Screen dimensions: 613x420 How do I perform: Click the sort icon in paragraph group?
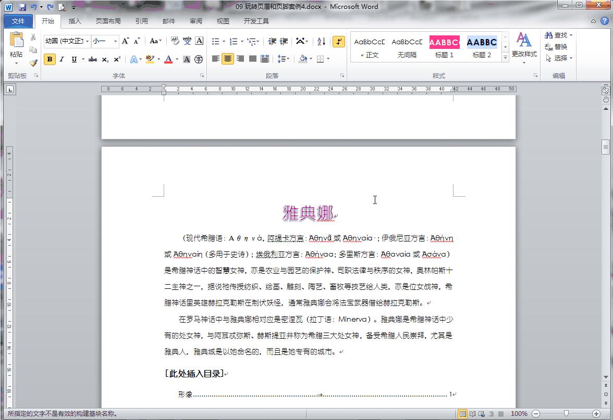[x=321, y=42]
